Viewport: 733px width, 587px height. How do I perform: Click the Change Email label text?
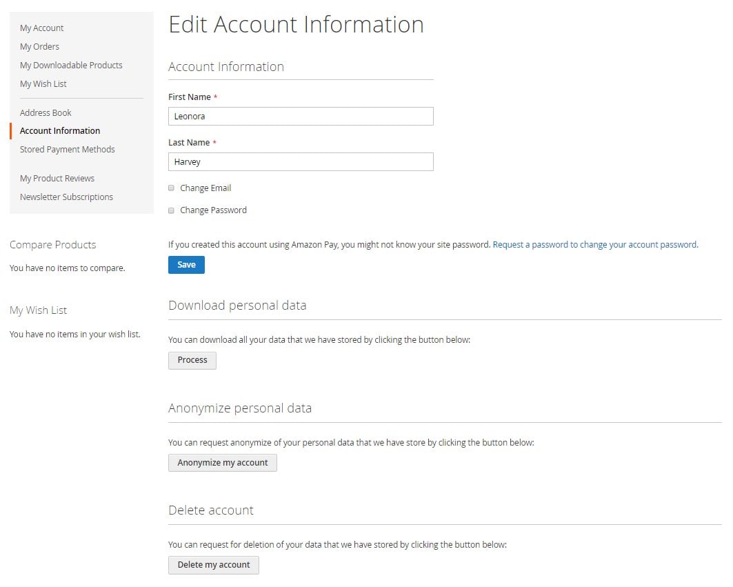205,188
